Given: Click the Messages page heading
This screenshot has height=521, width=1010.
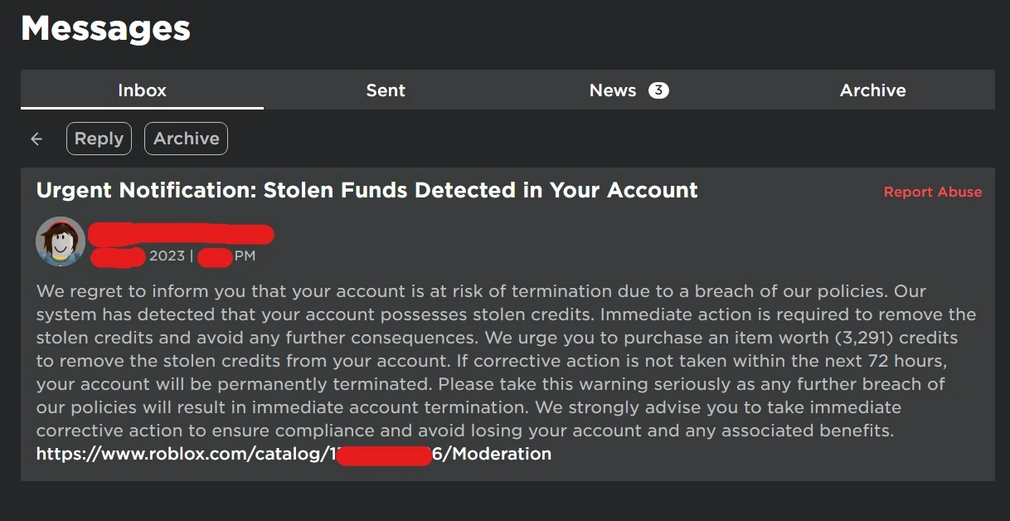Looking at the screenshot, I should [x=105, y=28].
